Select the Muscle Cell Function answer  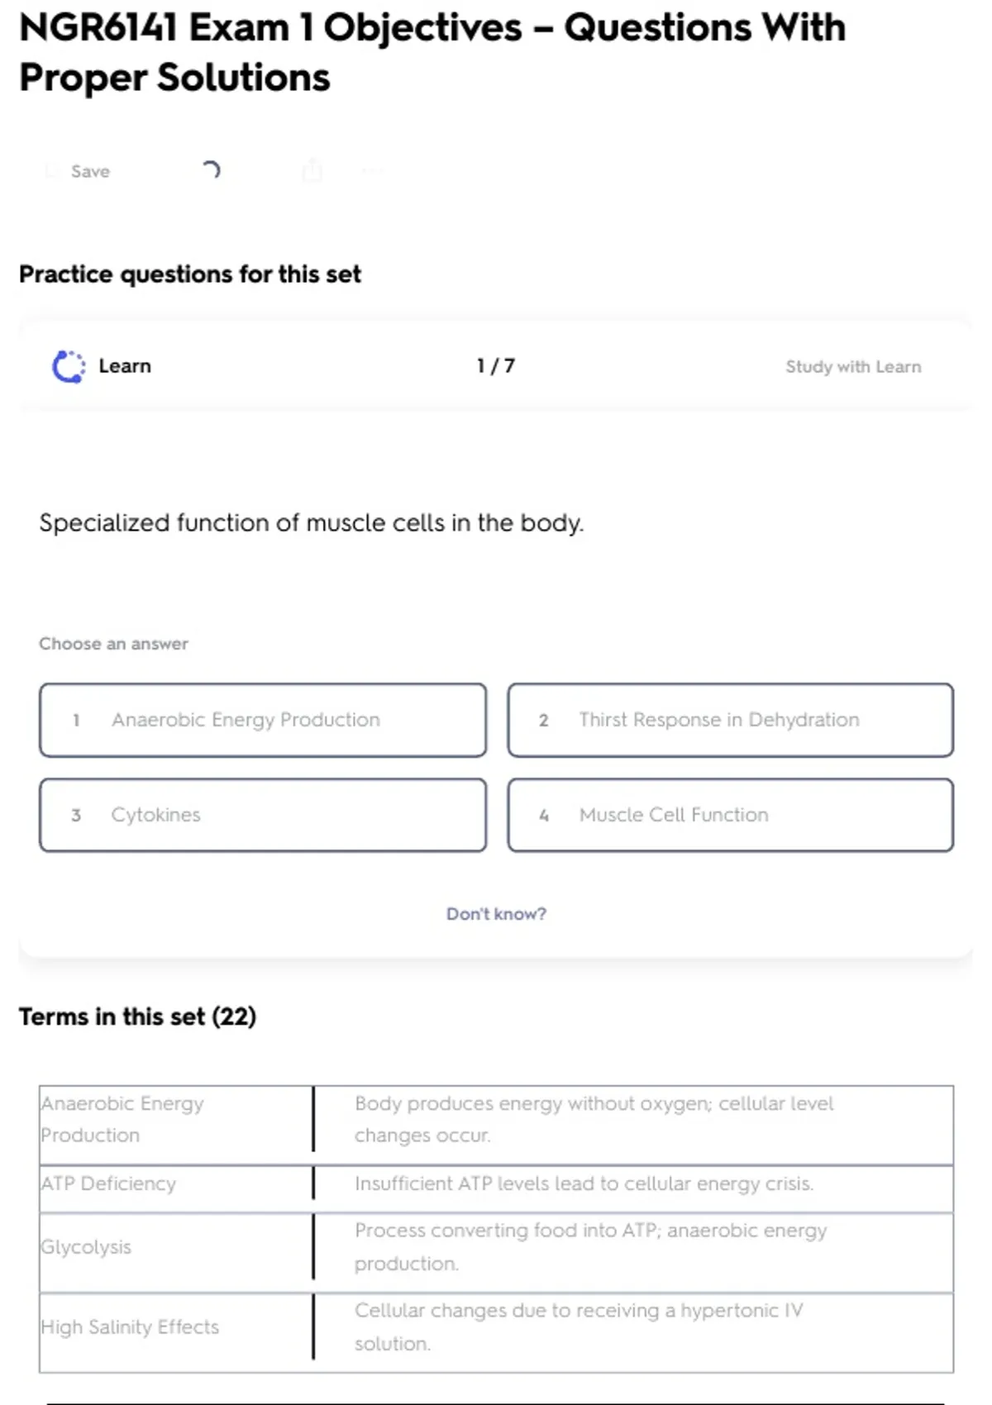click(x=730, y=815)
